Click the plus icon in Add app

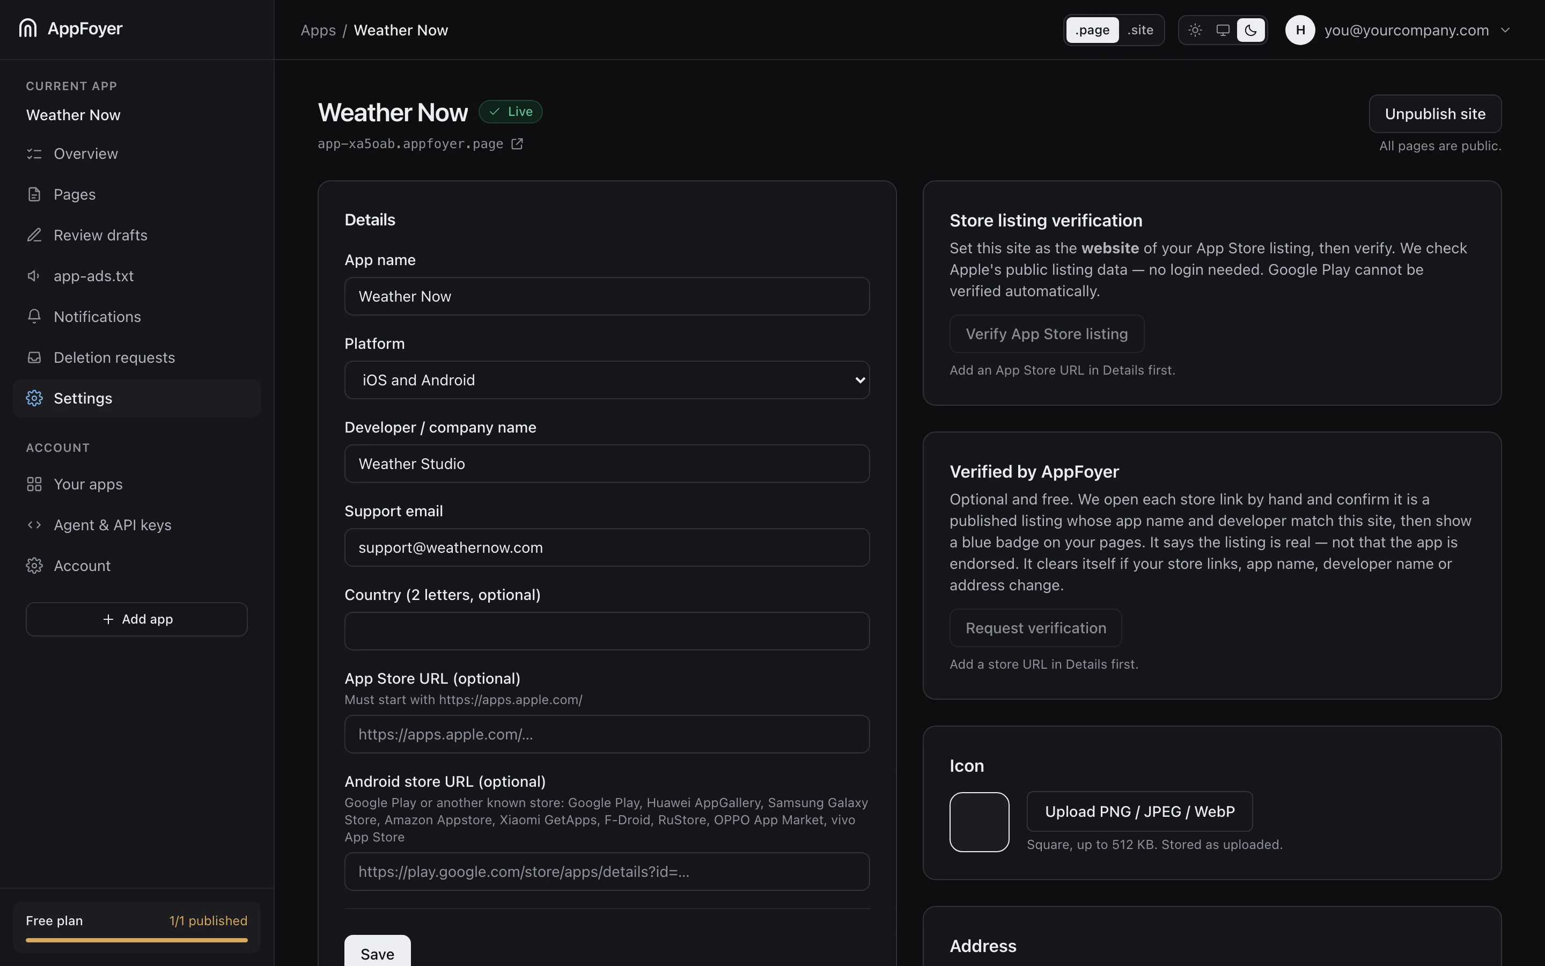point(108,620)
